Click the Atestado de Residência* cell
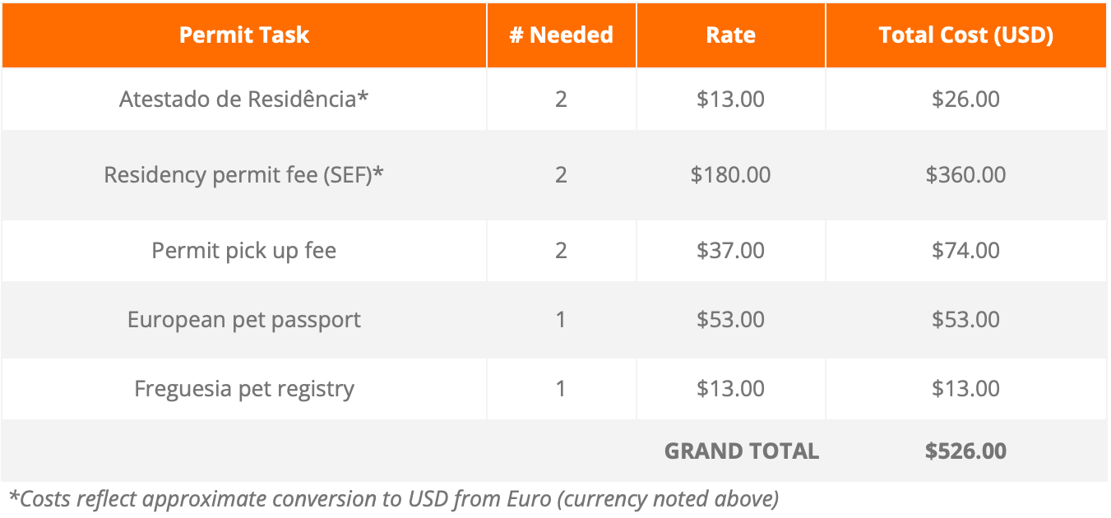Screen dimensions: 1111x518 [x=244, y=99]
